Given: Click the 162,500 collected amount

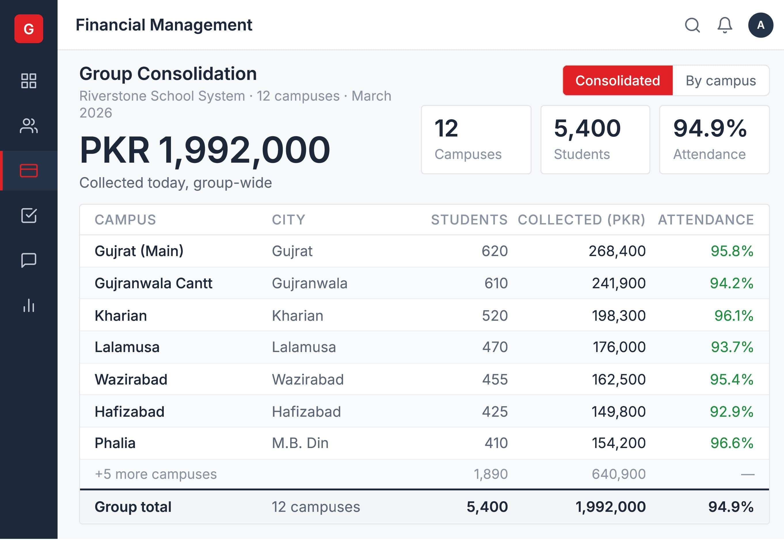Looking at the screenshot, I should pyautogui.click(x=619, y=380).
